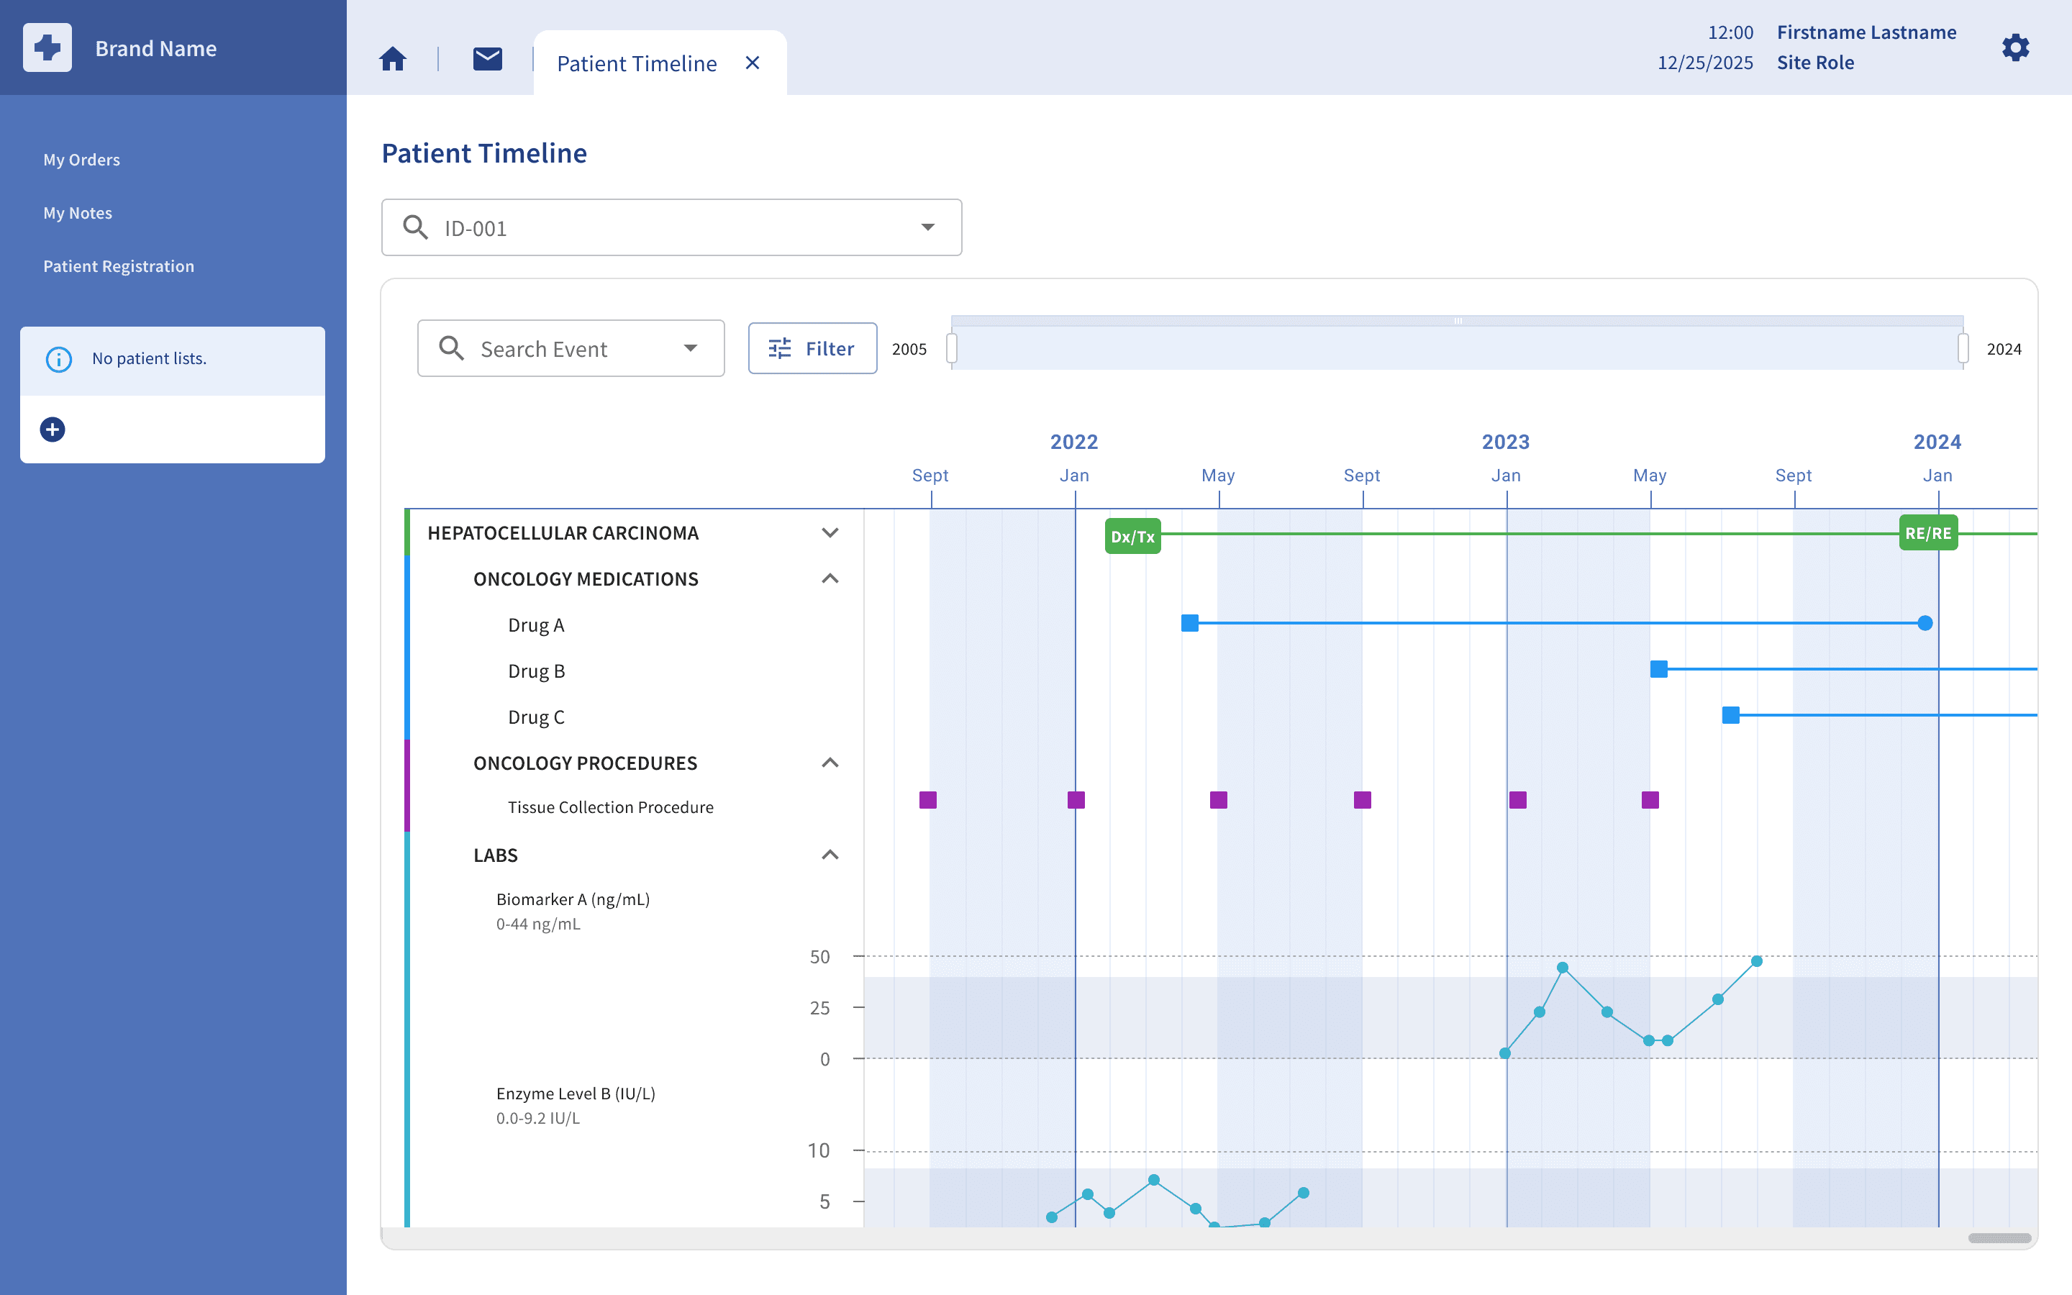Open the Home icon

click(393, 59)
